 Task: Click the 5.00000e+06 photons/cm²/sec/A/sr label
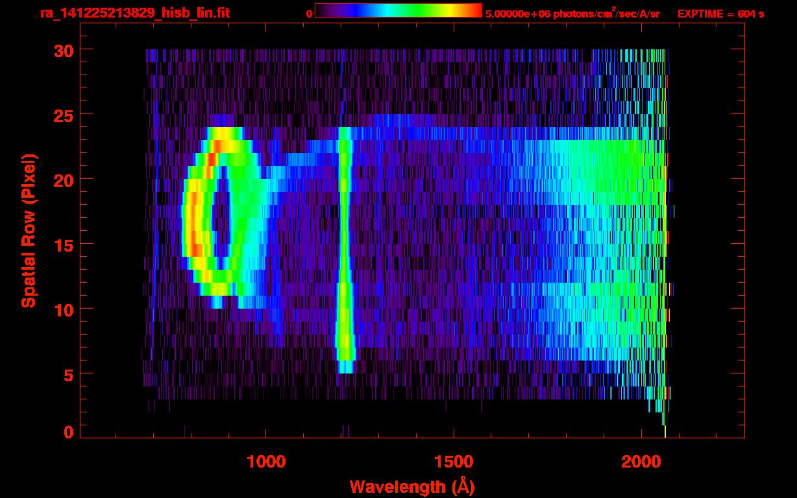pyautogui.click(x=572, y=13)
